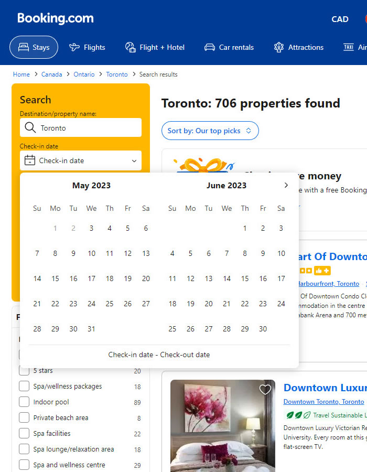Screen dimensions: 367x472
Task: Click the airplane Flights icon
Action: (74, 47)
